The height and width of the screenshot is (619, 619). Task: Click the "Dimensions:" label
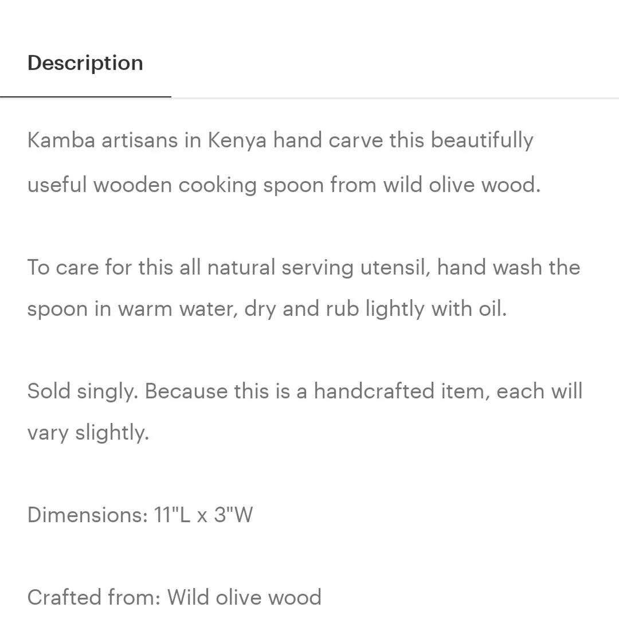88,515
